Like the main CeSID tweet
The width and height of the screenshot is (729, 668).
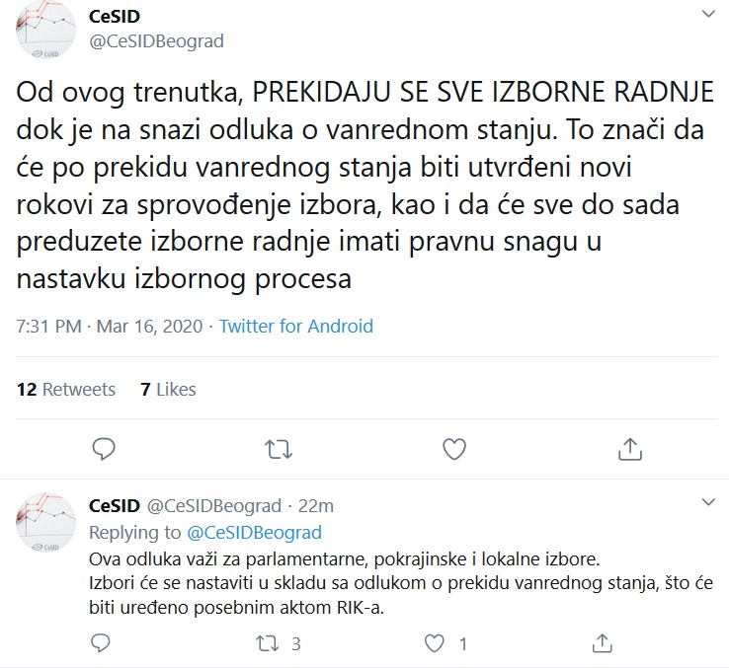453,450
